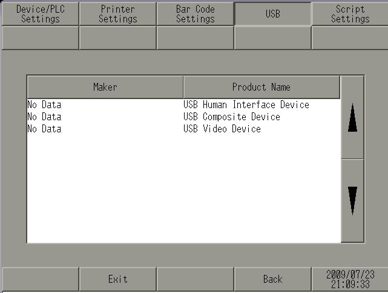
Task: Click the Maker column header
Action: tap(105, 87)
